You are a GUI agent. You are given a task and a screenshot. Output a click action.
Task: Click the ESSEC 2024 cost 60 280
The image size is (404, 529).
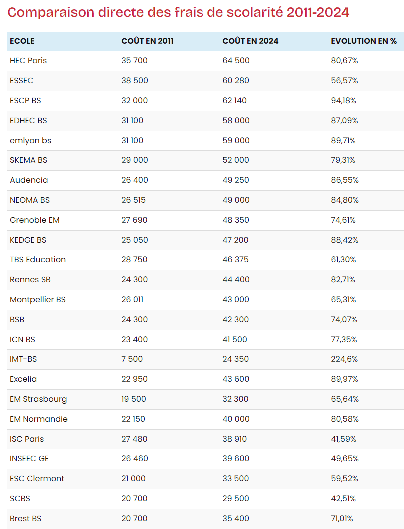tap(236, 81)
